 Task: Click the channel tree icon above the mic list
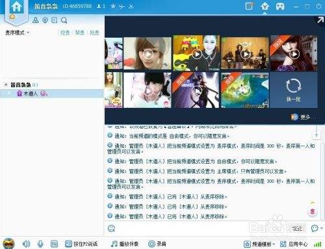coord(36,20)
